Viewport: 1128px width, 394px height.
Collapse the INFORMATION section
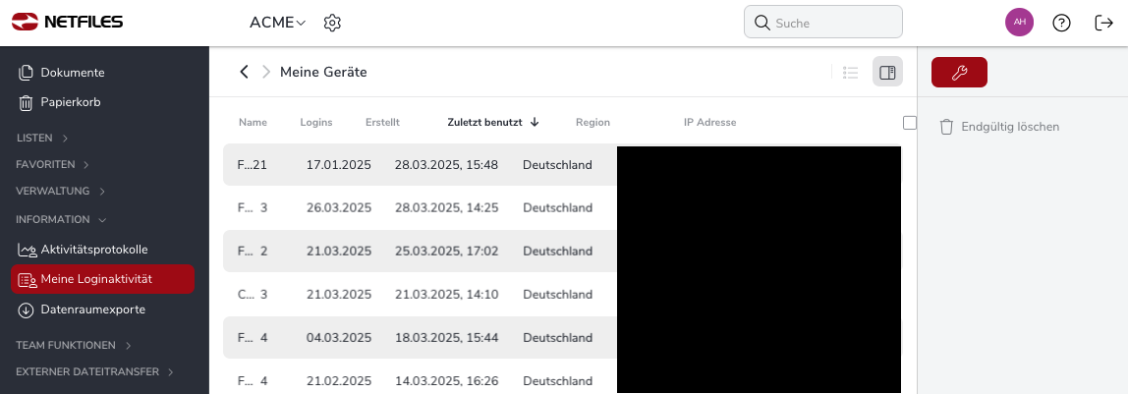pyautogui.click(x=61, y=219)
